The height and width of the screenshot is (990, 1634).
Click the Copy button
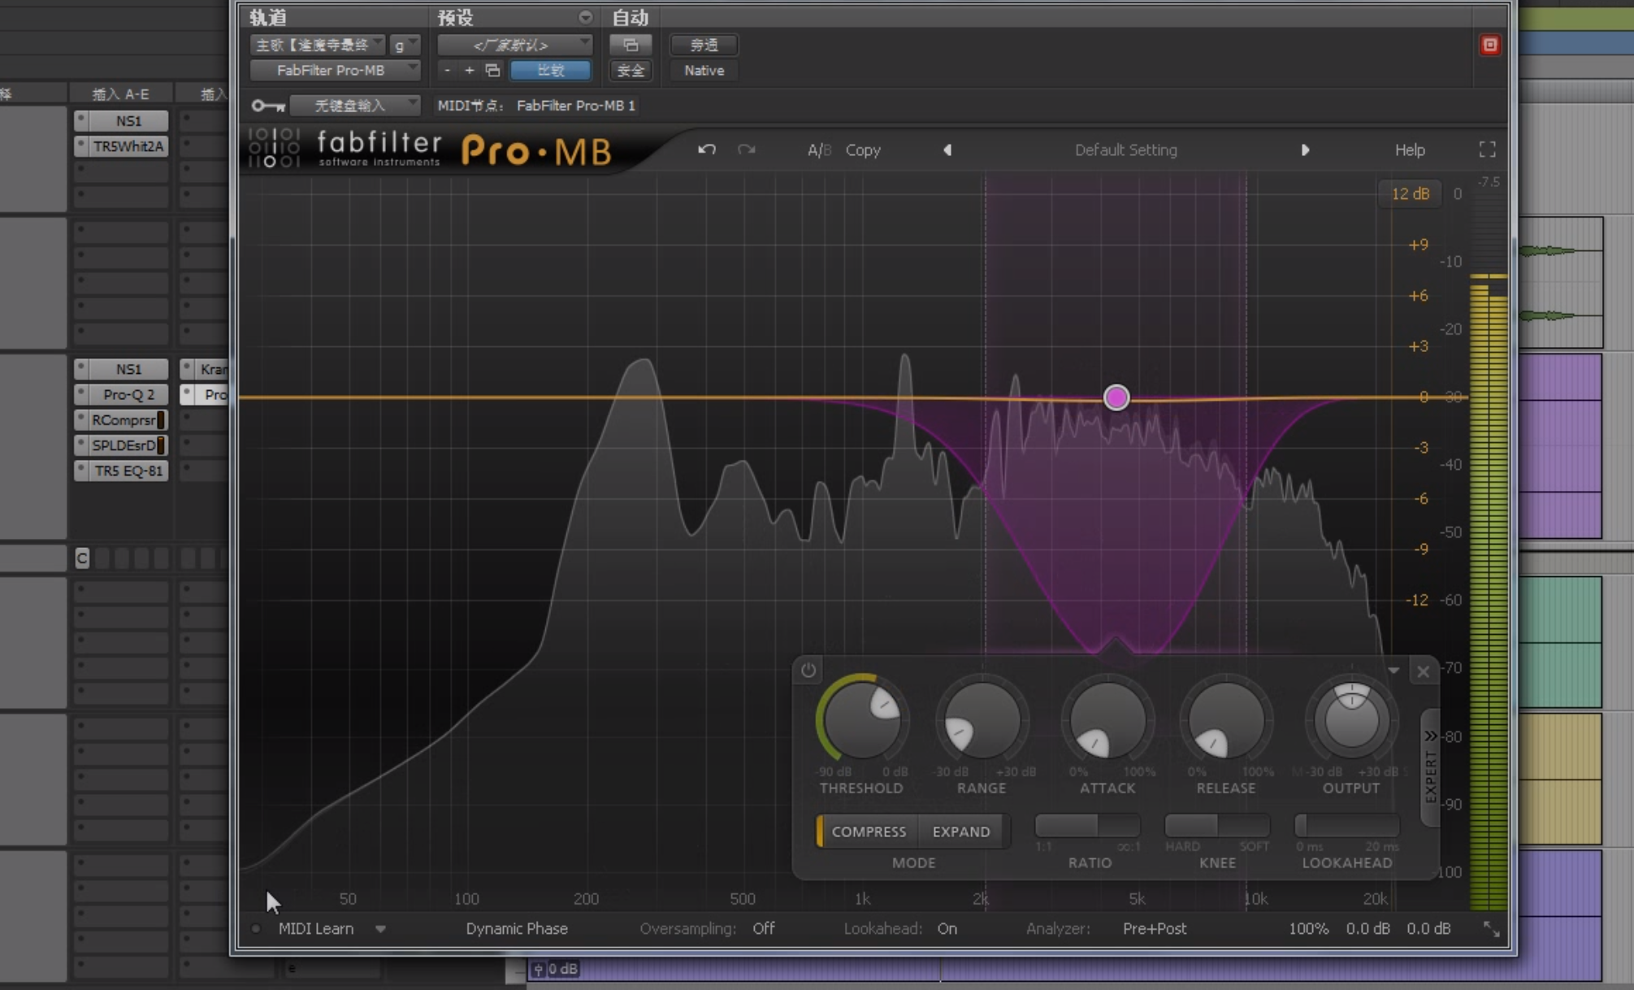[x=863, y=150]
